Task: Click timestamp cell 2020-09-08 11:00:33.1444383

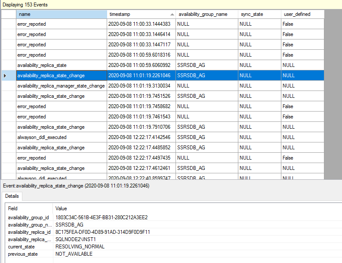Action: pos(139,24)
